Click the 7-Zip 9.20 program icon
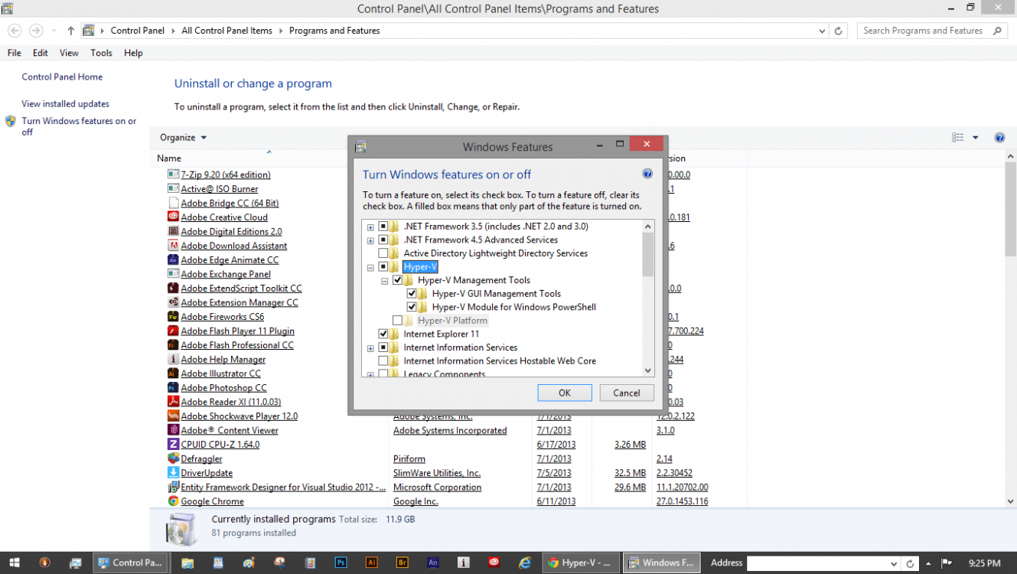1017x574 pixels. click(x=174, y=174)
